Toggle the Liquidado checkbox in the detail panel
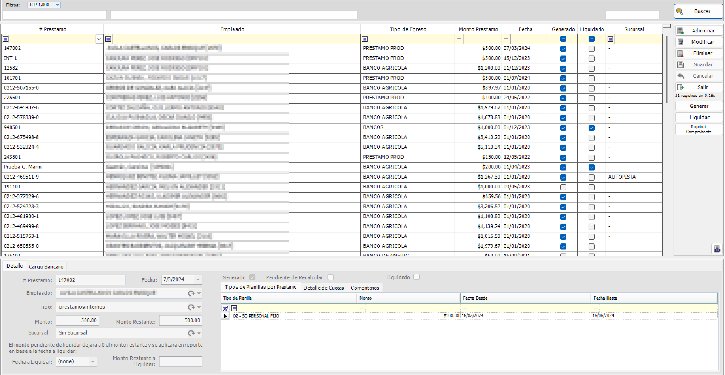The width and height of the screenshot is (725, 375). pyautogui.click(x=416, y=277)
